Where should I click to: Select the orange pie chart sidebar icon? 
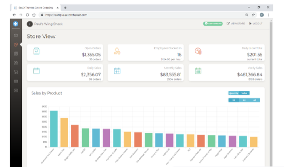[x=16, y=45]
